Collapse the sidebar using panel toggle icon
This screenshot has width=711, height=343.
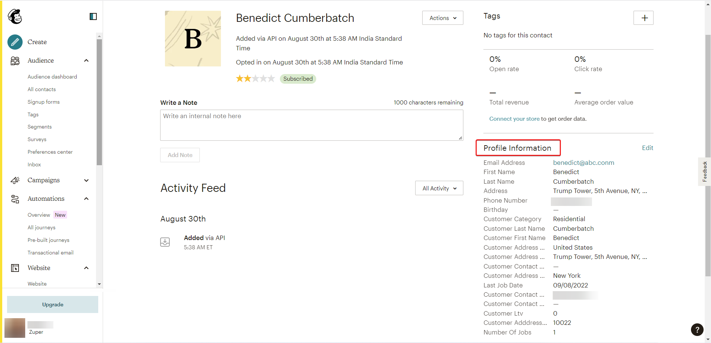(93, 16)
